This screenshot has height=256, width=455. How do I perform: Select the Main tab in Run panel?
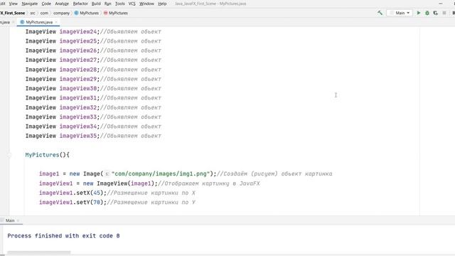coord(10,220)
